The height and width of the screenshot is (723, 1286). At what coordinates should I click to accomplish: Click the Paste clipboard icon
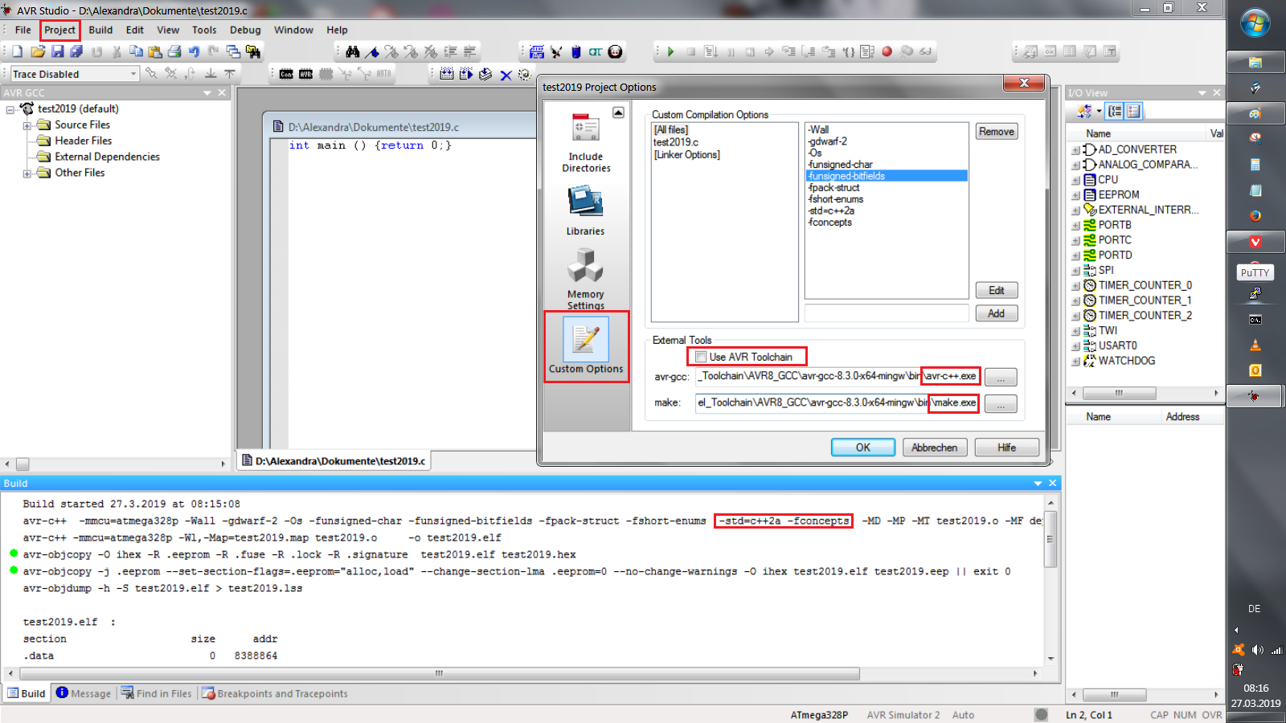coord(155,51)
